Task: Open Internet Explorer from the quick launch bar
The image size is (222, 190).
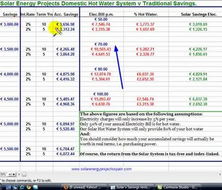Action: click(x=22, y=187)
